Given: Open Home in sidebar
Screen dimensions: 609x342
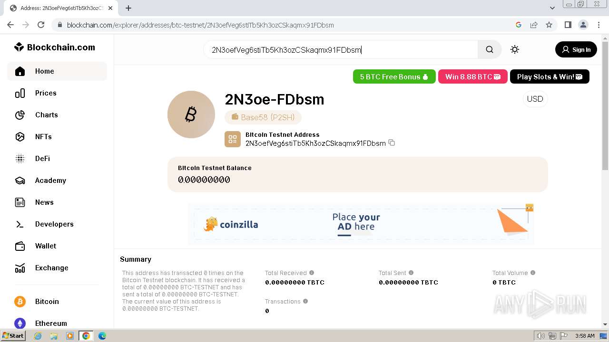Looking at the screenshot, I should point(57,71).
